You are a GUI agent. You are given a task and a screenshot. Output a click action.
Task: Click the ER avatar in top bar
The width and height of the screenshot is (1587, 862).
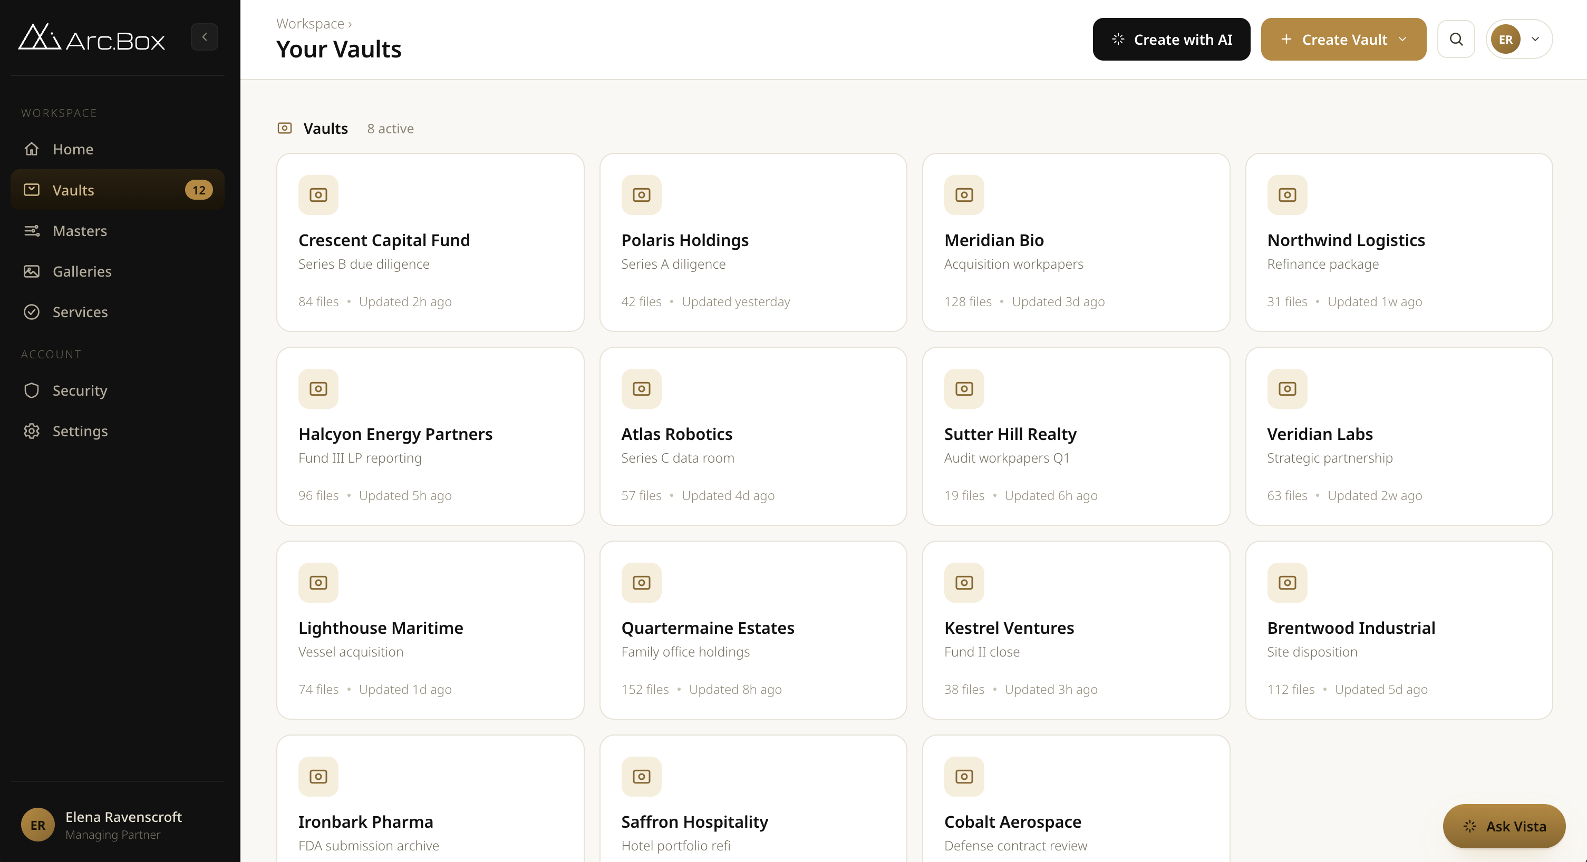click(1506, 40)
